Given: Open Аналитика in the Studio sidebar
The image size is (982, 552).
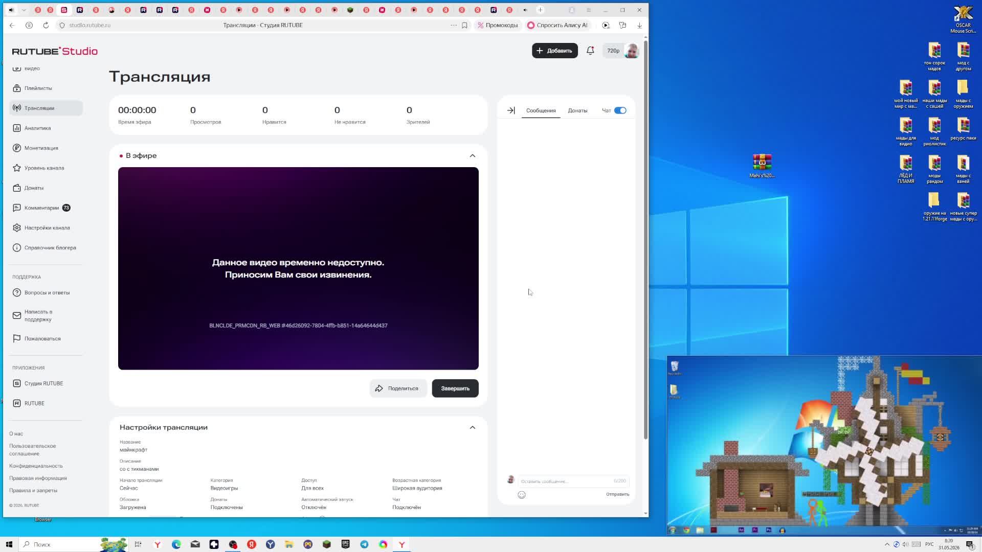Looking at the screenshot, I should point(46,128).
